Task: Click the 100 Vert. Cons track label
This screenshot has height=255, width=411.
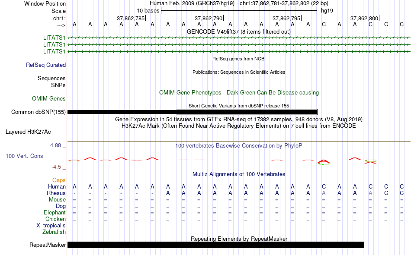Action: click(24, 156)
